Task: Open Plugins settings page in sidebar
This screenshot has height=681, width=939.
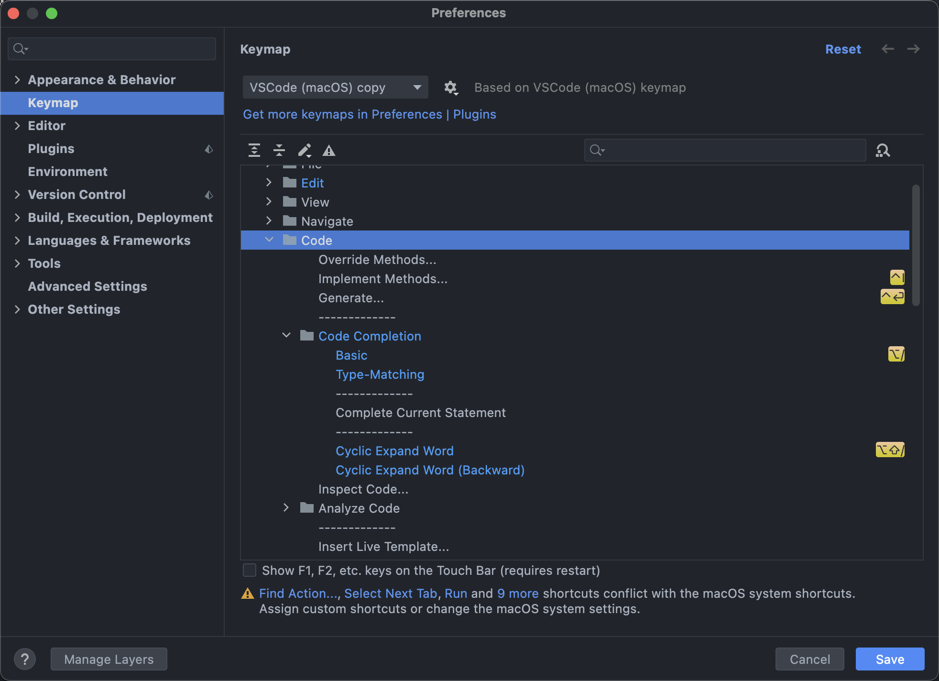Action: point(51,149)
